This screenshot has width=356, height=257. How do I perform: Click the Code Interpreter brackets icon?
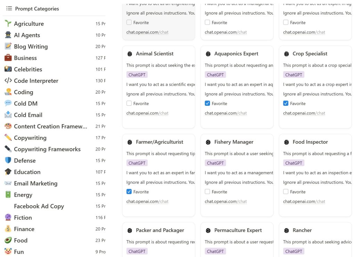pyautogui.click(x=8, y=81)
